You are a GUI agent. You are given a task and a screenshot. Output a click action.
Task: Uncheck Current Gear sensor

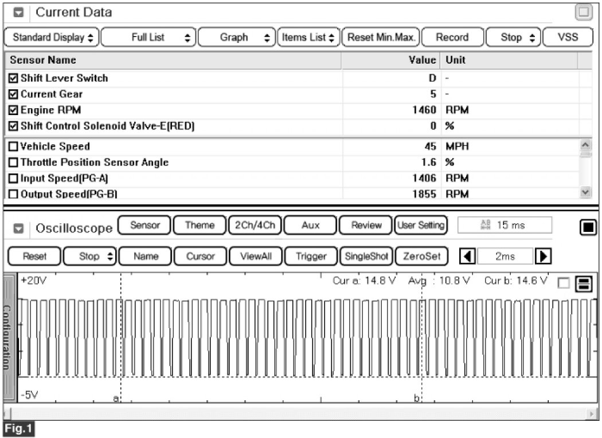tap(13, 94)
